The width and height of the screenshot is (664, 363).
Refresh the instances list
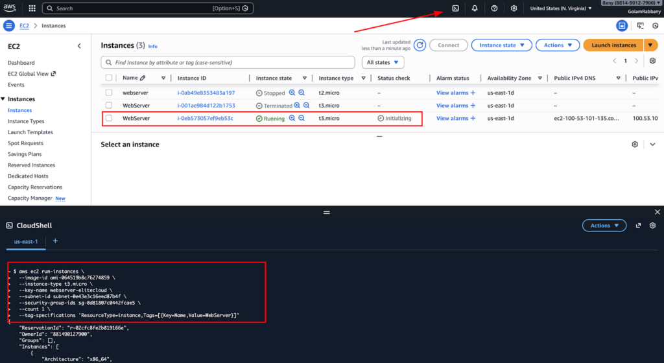(x=420, y=45)
